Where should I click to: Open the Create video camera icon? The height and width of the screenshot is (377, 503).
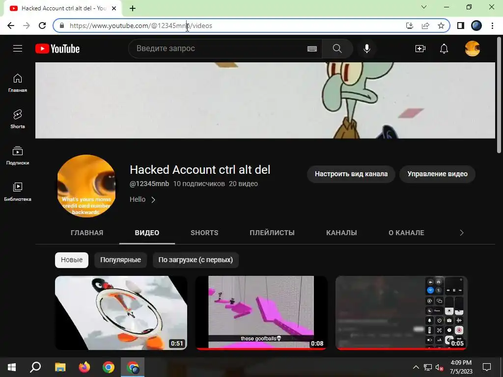click(420, 49)
